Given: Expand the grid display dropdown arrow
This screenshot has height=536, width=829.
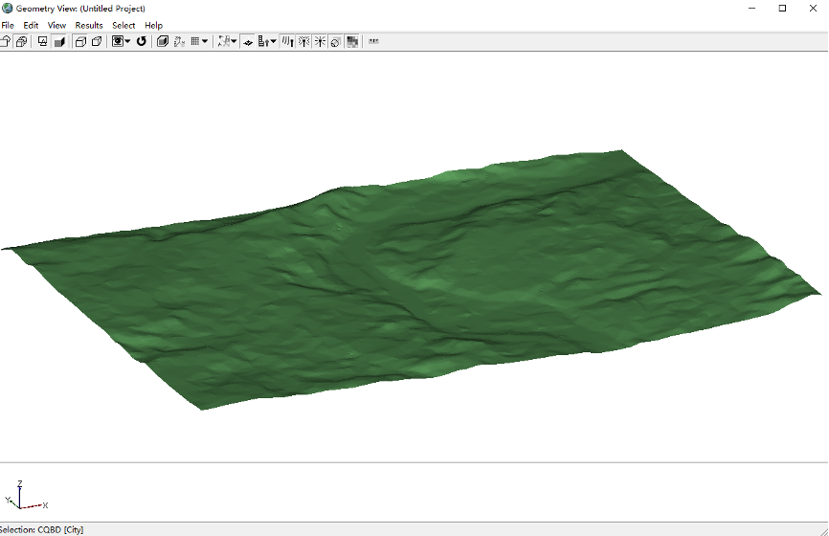Looking at the screenshot, I should click(x=205, y=41).
